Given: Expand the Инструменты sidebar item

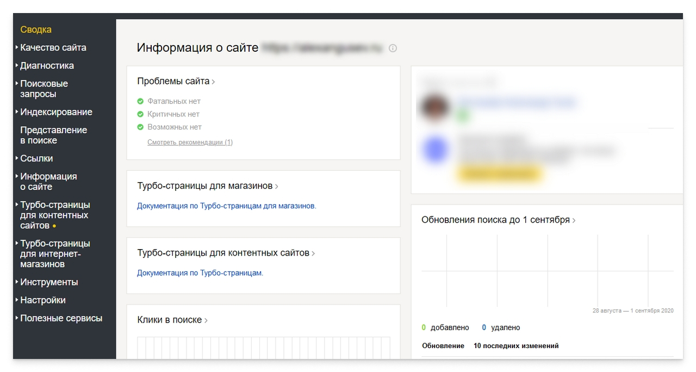Looking at the screenshot, I should pyautogui.click(x=49, y=282).
